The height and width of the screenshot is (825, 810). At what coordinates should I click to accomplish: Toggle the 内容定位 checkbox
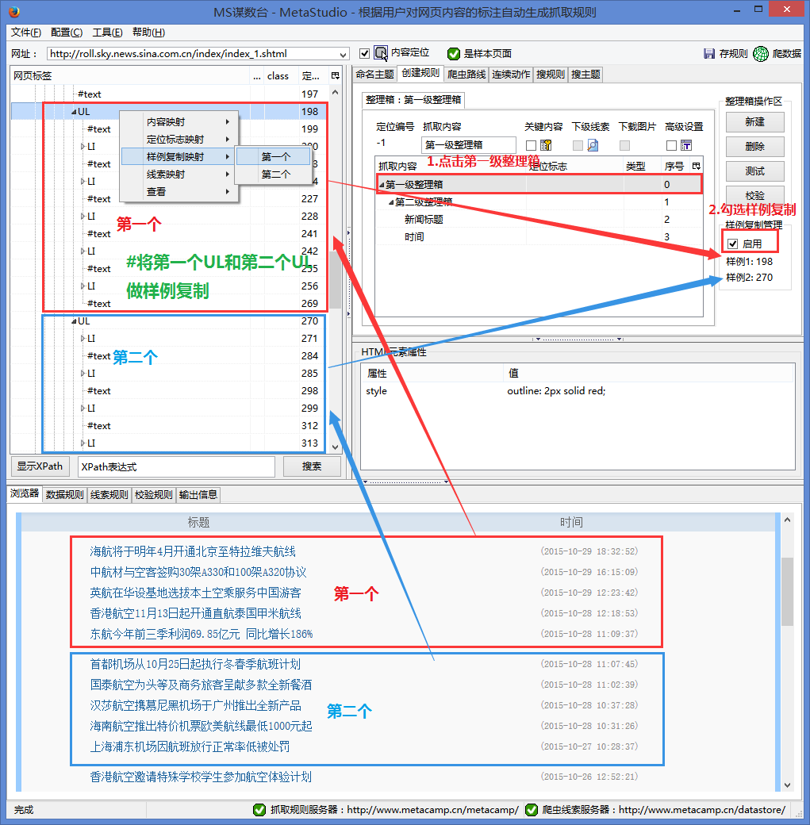[x=364, y=53]
